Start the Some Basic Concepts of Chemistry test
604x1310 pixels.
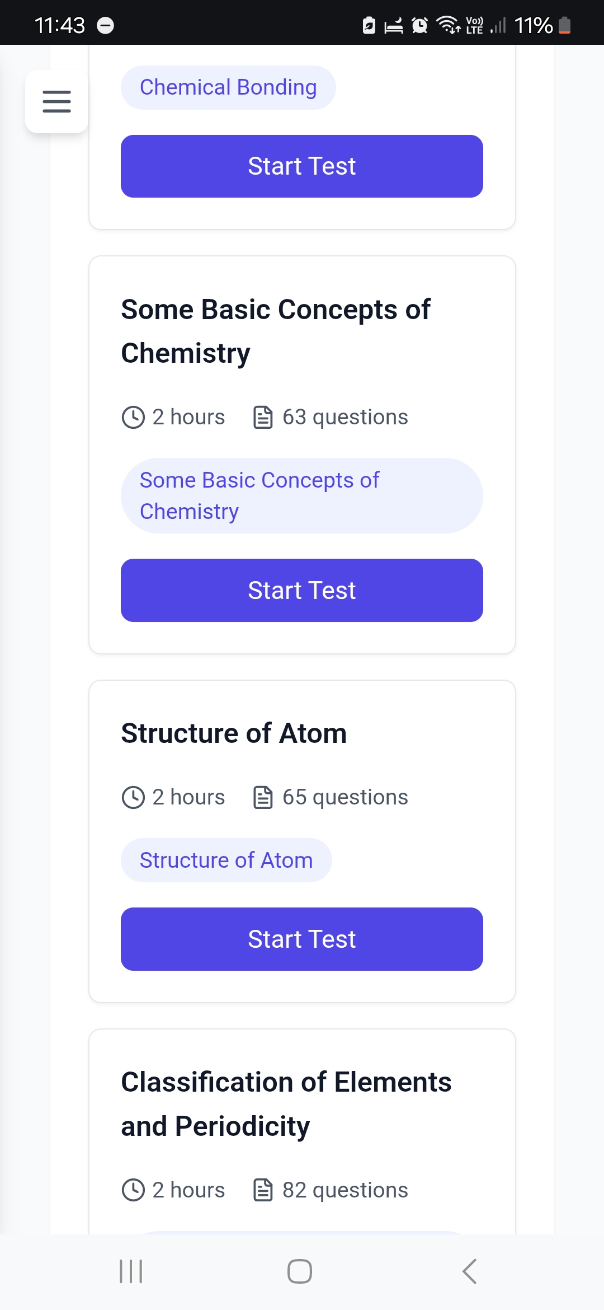point(302,590)
